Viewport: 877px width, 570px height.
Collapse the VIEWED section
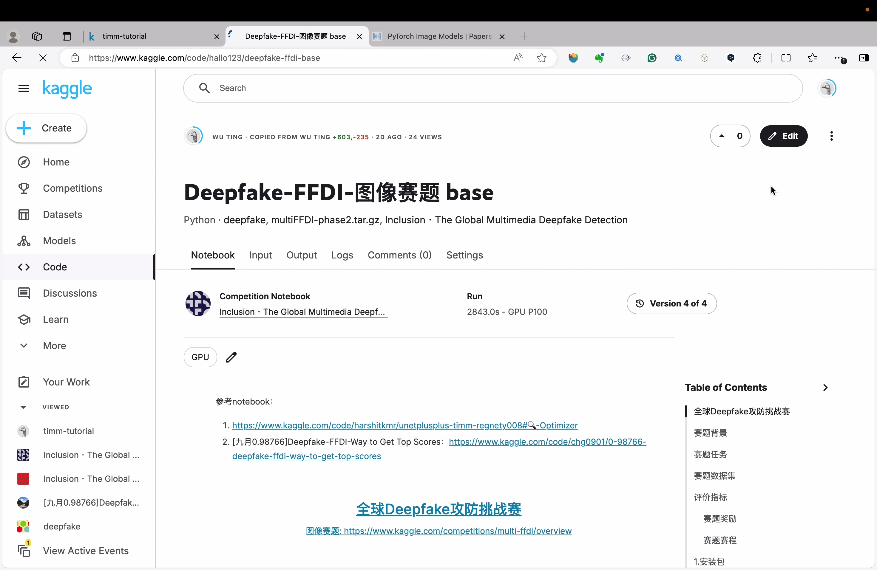(23, 407)
